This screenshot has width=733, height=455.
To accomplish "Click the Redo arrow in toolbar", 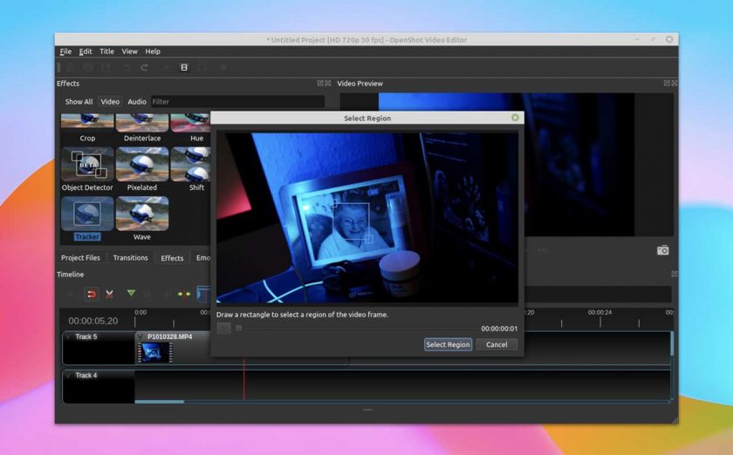I will pos(145,68).
